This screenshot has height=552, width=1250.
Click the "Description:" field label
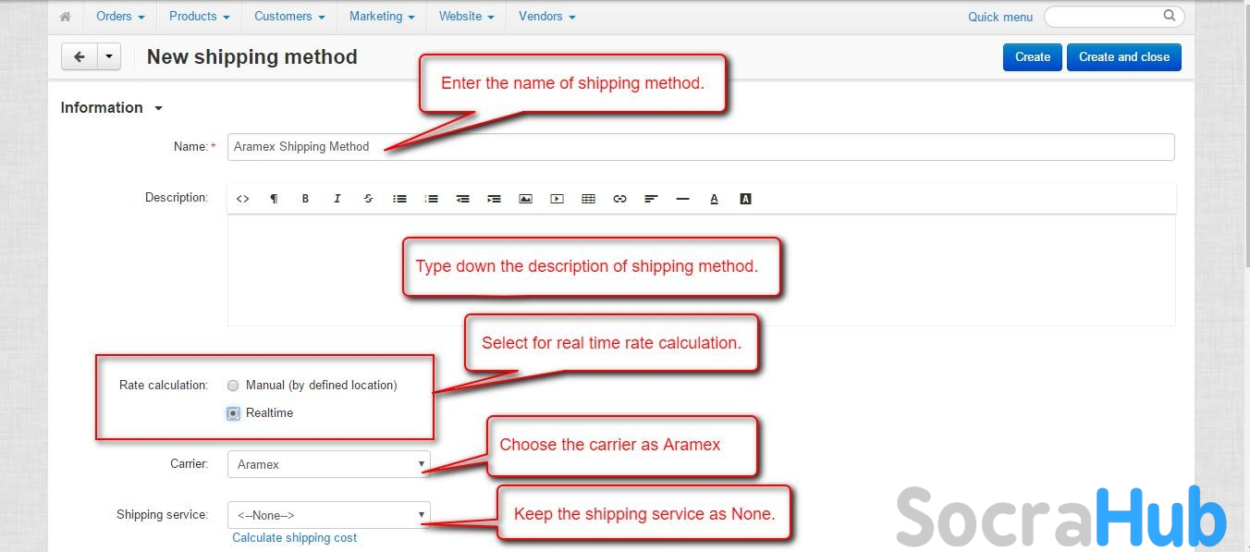click(177, 198)
